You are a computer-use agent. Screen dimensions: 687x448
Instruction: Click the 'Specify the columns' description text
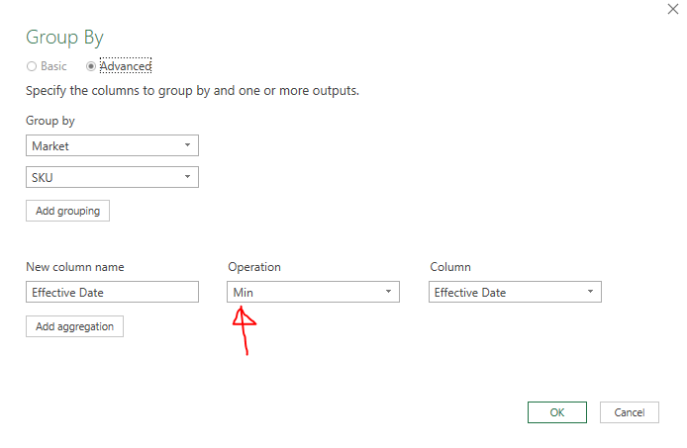[191, 91]
